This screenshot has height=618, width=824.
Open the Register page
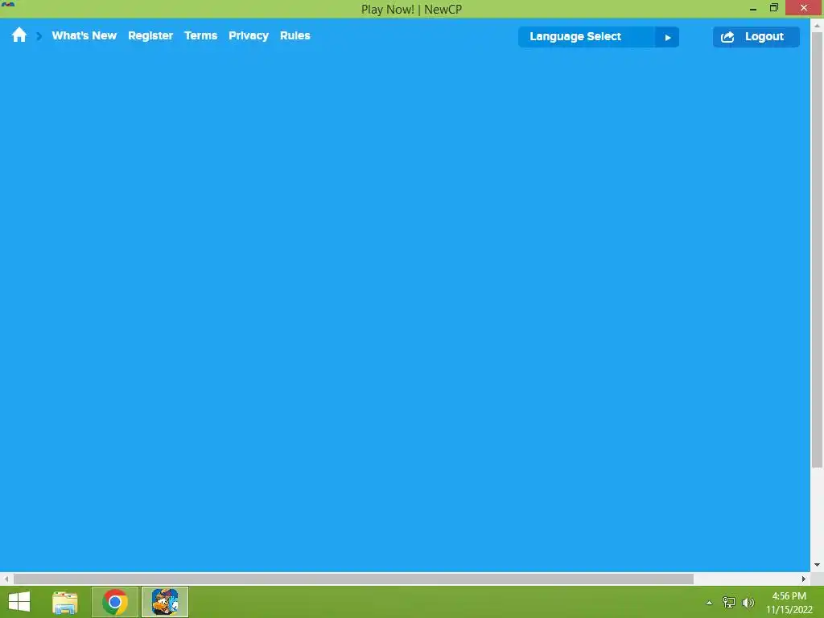click(x=150, y=35)
